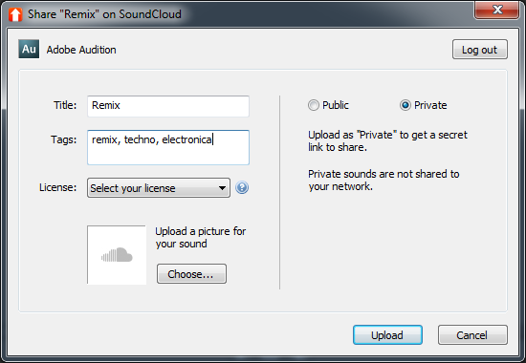Click the gray SoundCloud cloud logo placeholder
The image size is (526, 363).
[117, 255]
